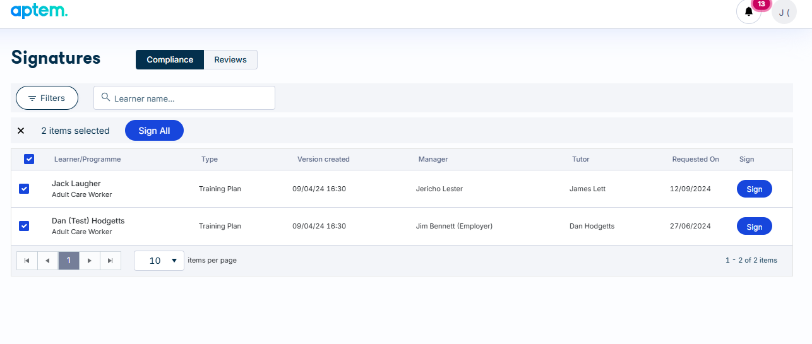Viewport: 812px width, 344px height.
Task: Click the Signatures page heading
Action: (56, 57)
